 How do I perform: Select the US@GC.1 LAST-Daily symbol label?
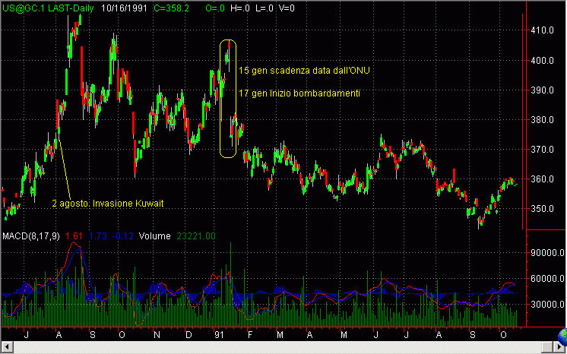[x=42, y=7]
